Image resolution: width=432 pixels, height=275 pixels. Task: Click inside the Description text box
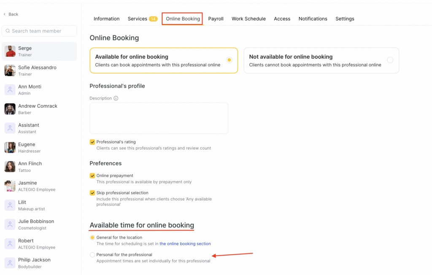(x=159, y=118)
